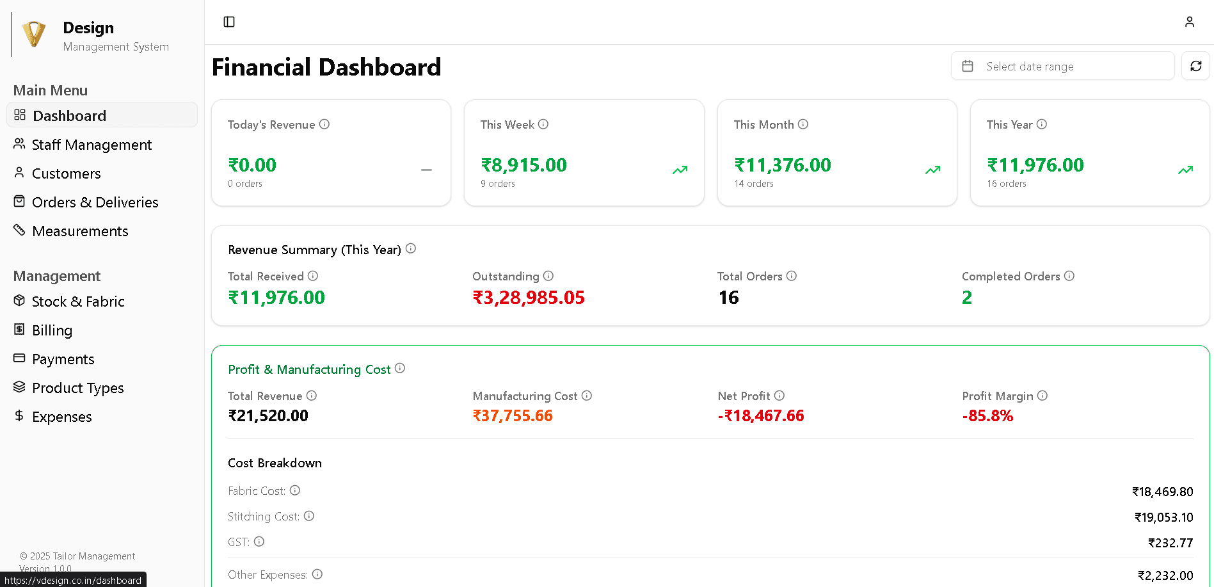Click the Orders & Deliveries box icon

(x=19, y=201)
